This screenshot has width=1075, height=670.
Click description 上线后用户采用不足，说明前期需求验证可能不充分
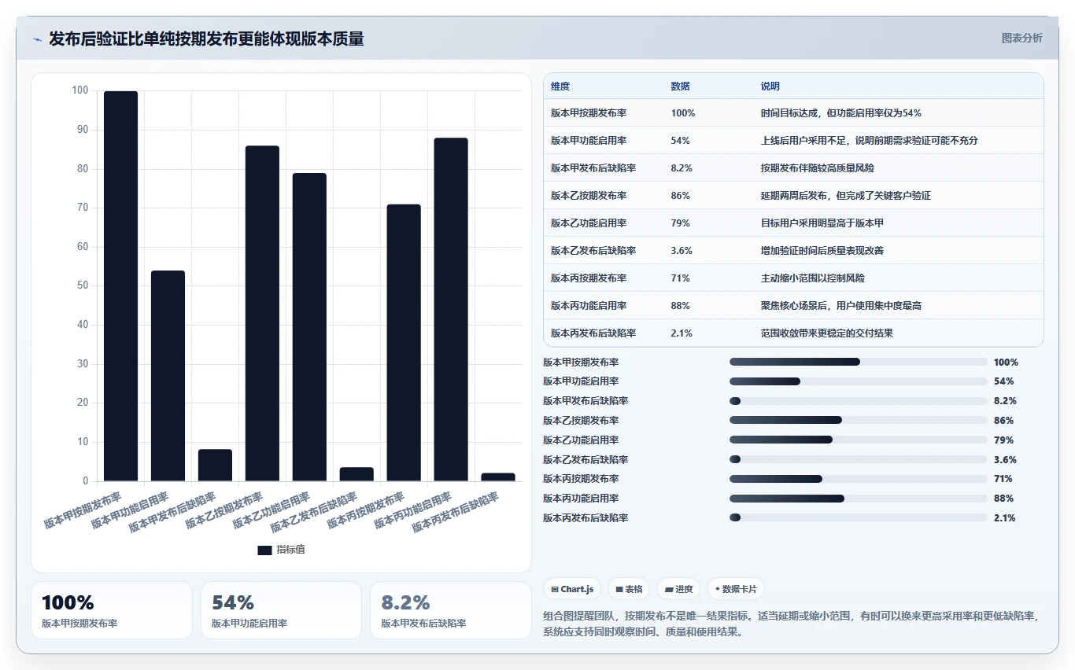coord(869,141)
